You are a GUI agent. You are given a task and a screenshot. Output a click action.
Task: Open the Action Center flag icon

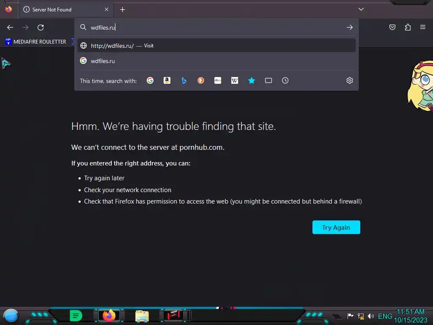[x=350, y=316]
